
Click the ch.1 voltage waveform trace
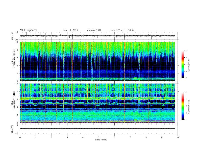[97, 36]
